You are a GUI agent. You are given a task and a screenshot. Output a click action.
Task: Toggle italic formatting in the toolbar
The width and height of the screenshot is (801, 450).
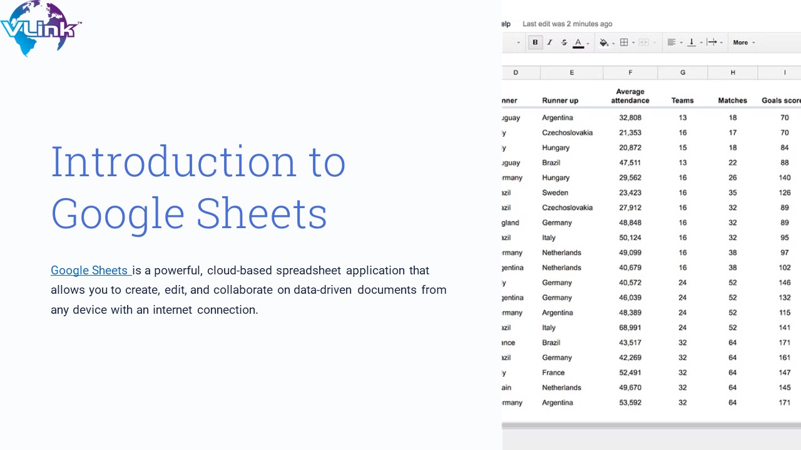tap(549, 42)
